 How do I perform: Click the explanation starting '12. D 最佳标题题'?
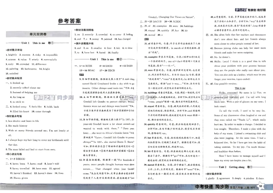click(107, 169)
